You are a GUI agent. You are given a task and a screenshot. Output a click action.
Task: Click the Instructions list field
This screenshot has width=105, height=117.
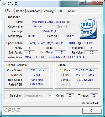[x=61, y=57]
